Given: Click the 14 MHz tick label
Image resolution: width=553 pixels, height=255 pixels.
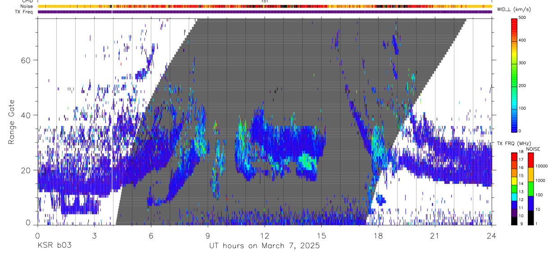Looking at the screenshot, I should point(521,184).
